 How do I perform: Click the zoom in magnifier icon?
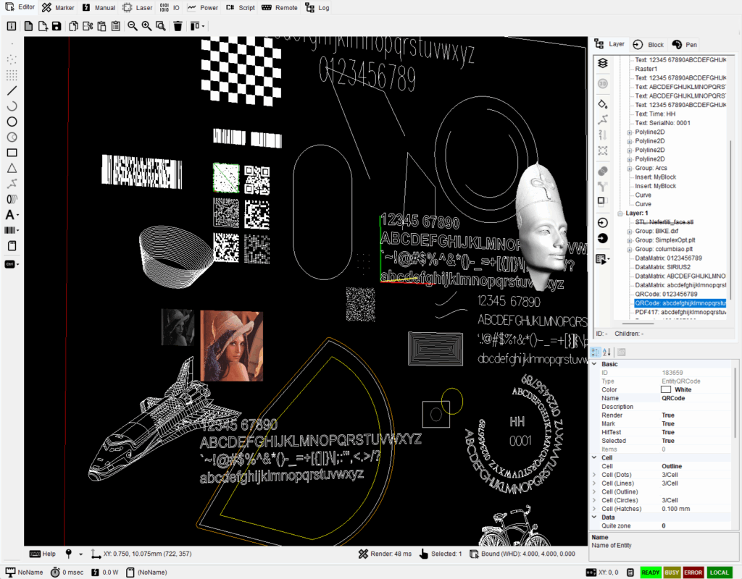click(147, 26)
